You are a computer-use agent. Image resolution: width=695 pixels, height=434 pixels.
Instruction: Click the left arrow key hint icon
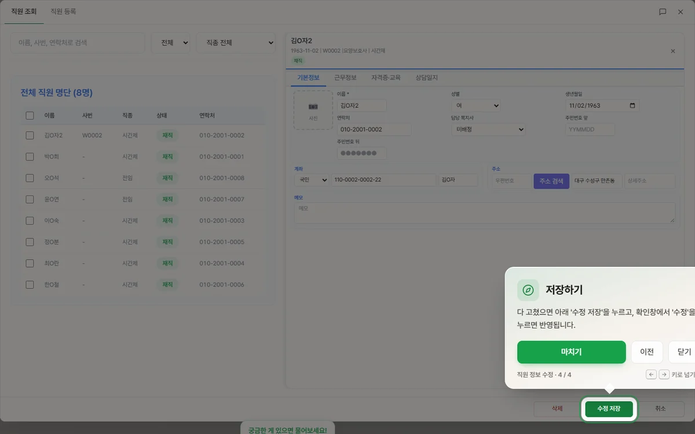tap(652, 374)
